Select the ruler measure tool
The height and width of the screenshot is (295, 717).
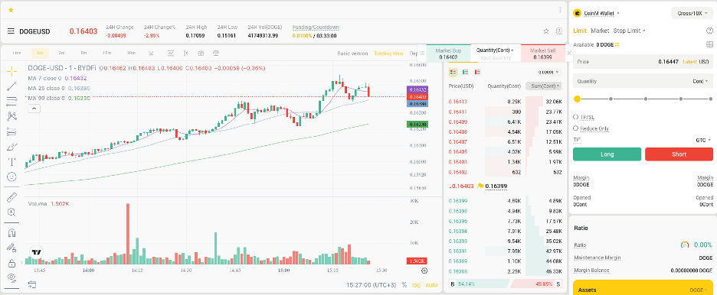coord(12,197)
